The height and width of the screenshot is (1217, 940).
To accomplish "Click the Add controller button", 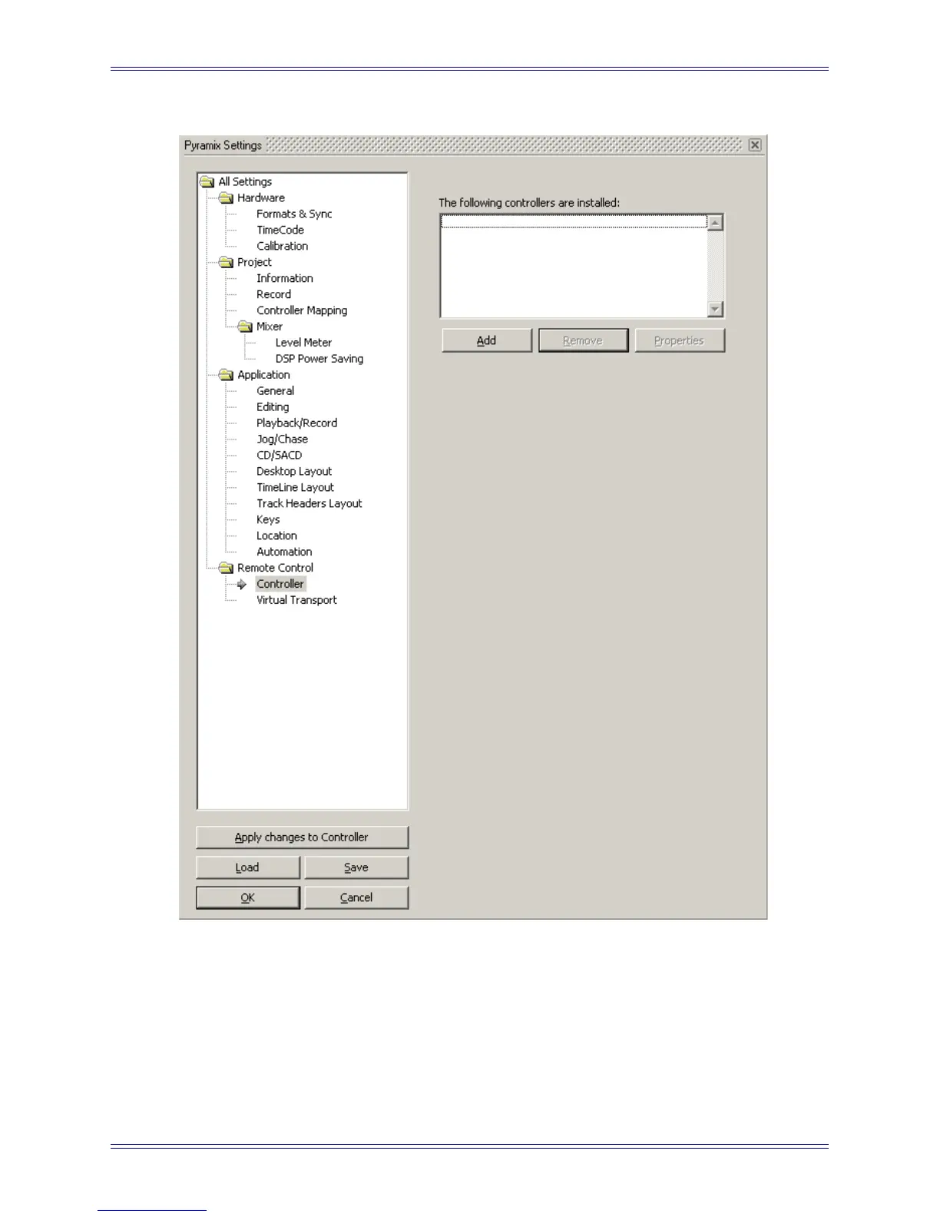I will 487,341.
